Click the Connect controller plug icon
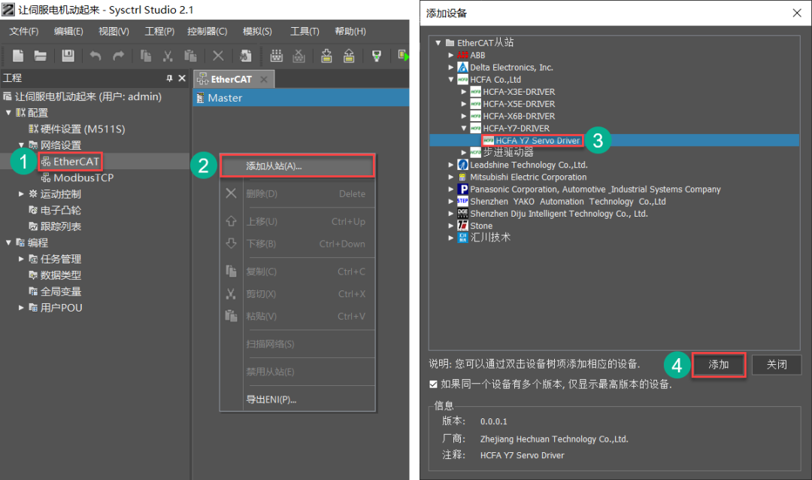The image size is (812, 480). click(x=277, y=56)
